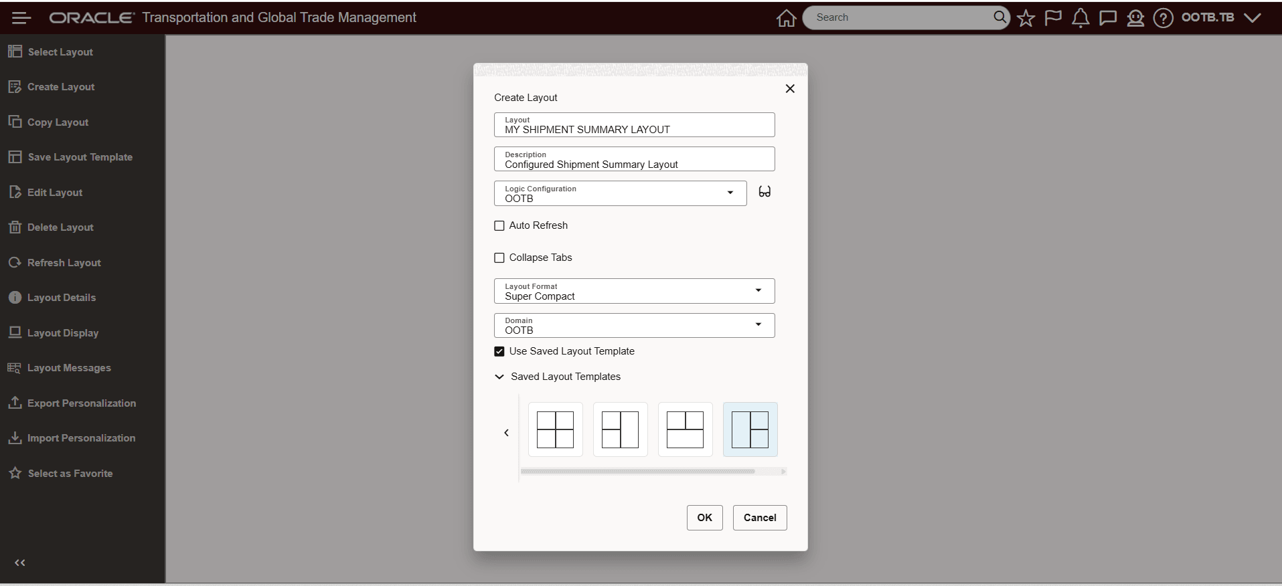Click OK to create layout
Image resolution: width=1282 pixels, height=586 pixels.
(x=705, y=518)
